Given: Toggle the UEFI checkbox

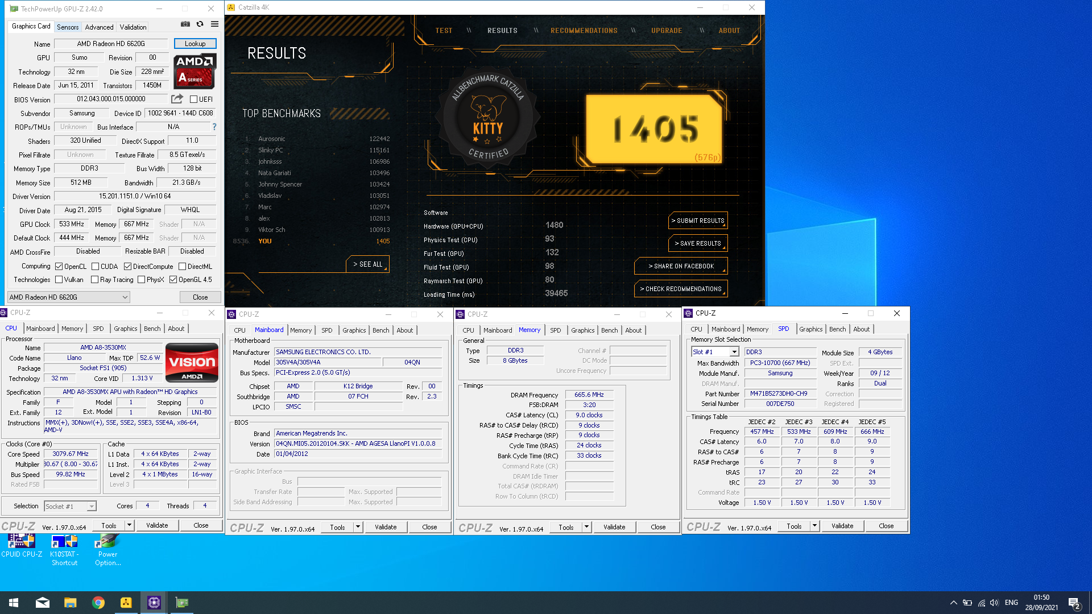Looking at the screenshot, I should pos(193,99).
